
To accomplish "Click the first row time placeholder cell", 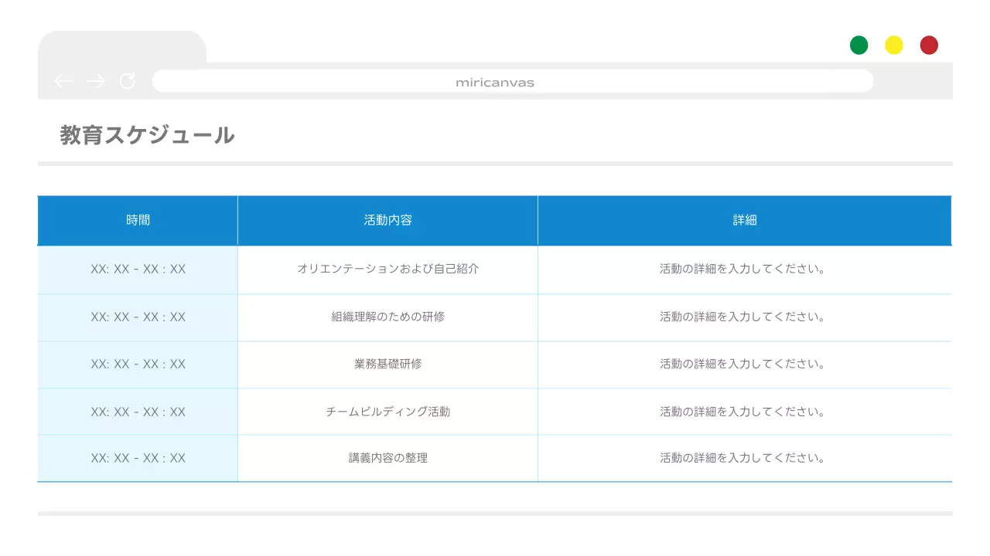I will tap(138, 269).
